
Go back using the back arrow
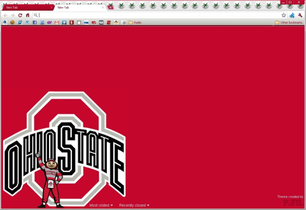[x=5, y=15]
